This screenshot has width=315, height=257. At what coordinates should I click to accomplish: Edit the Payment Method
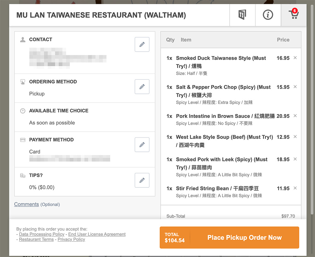142,145
